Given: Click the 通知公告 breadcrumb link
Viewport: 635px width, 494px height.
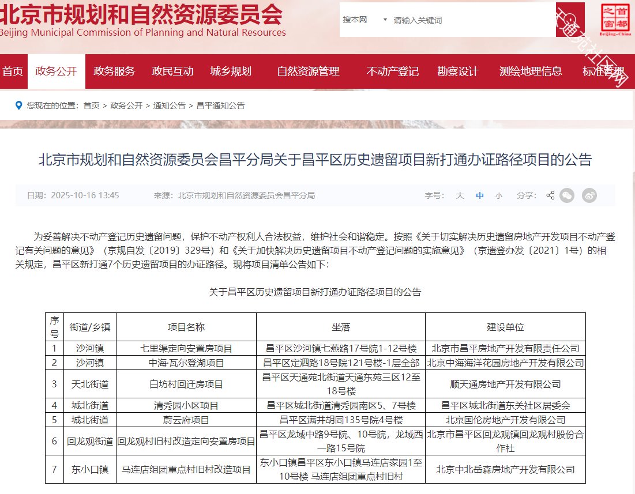Looking at the screenshot, I should point(169,105).
